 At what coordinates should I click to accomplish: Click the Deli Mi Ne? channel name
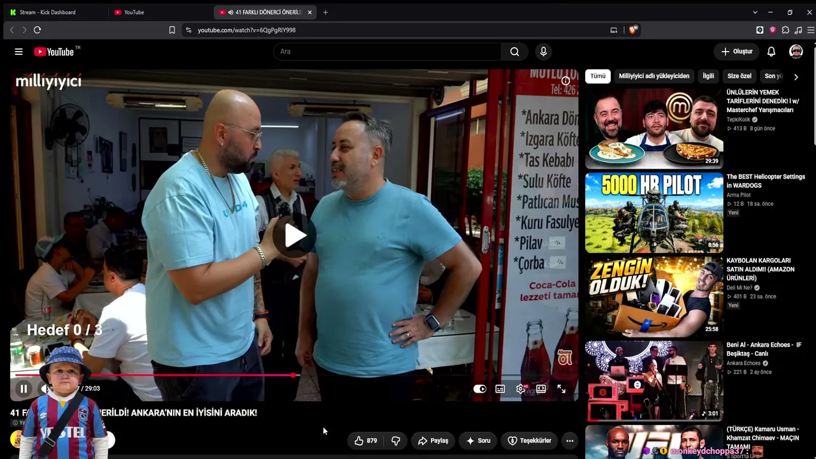pos(739,288)
